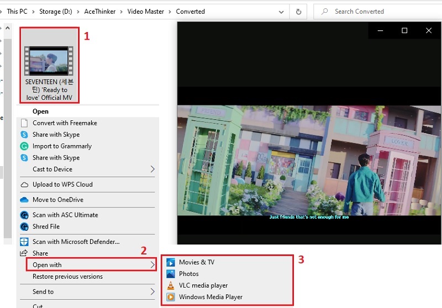
Task: Click the Grammarly icon in context menu
Action: (24, 146)
